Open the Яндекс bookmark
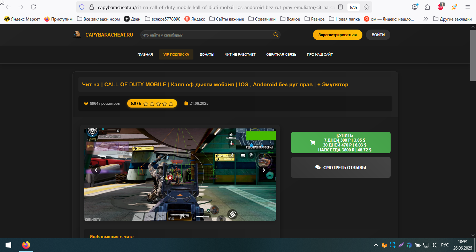The image size is (476, 252). (x=195, y=19)
